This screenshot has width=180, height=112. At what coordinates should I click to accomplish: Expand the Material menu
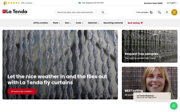pos(93,23)
